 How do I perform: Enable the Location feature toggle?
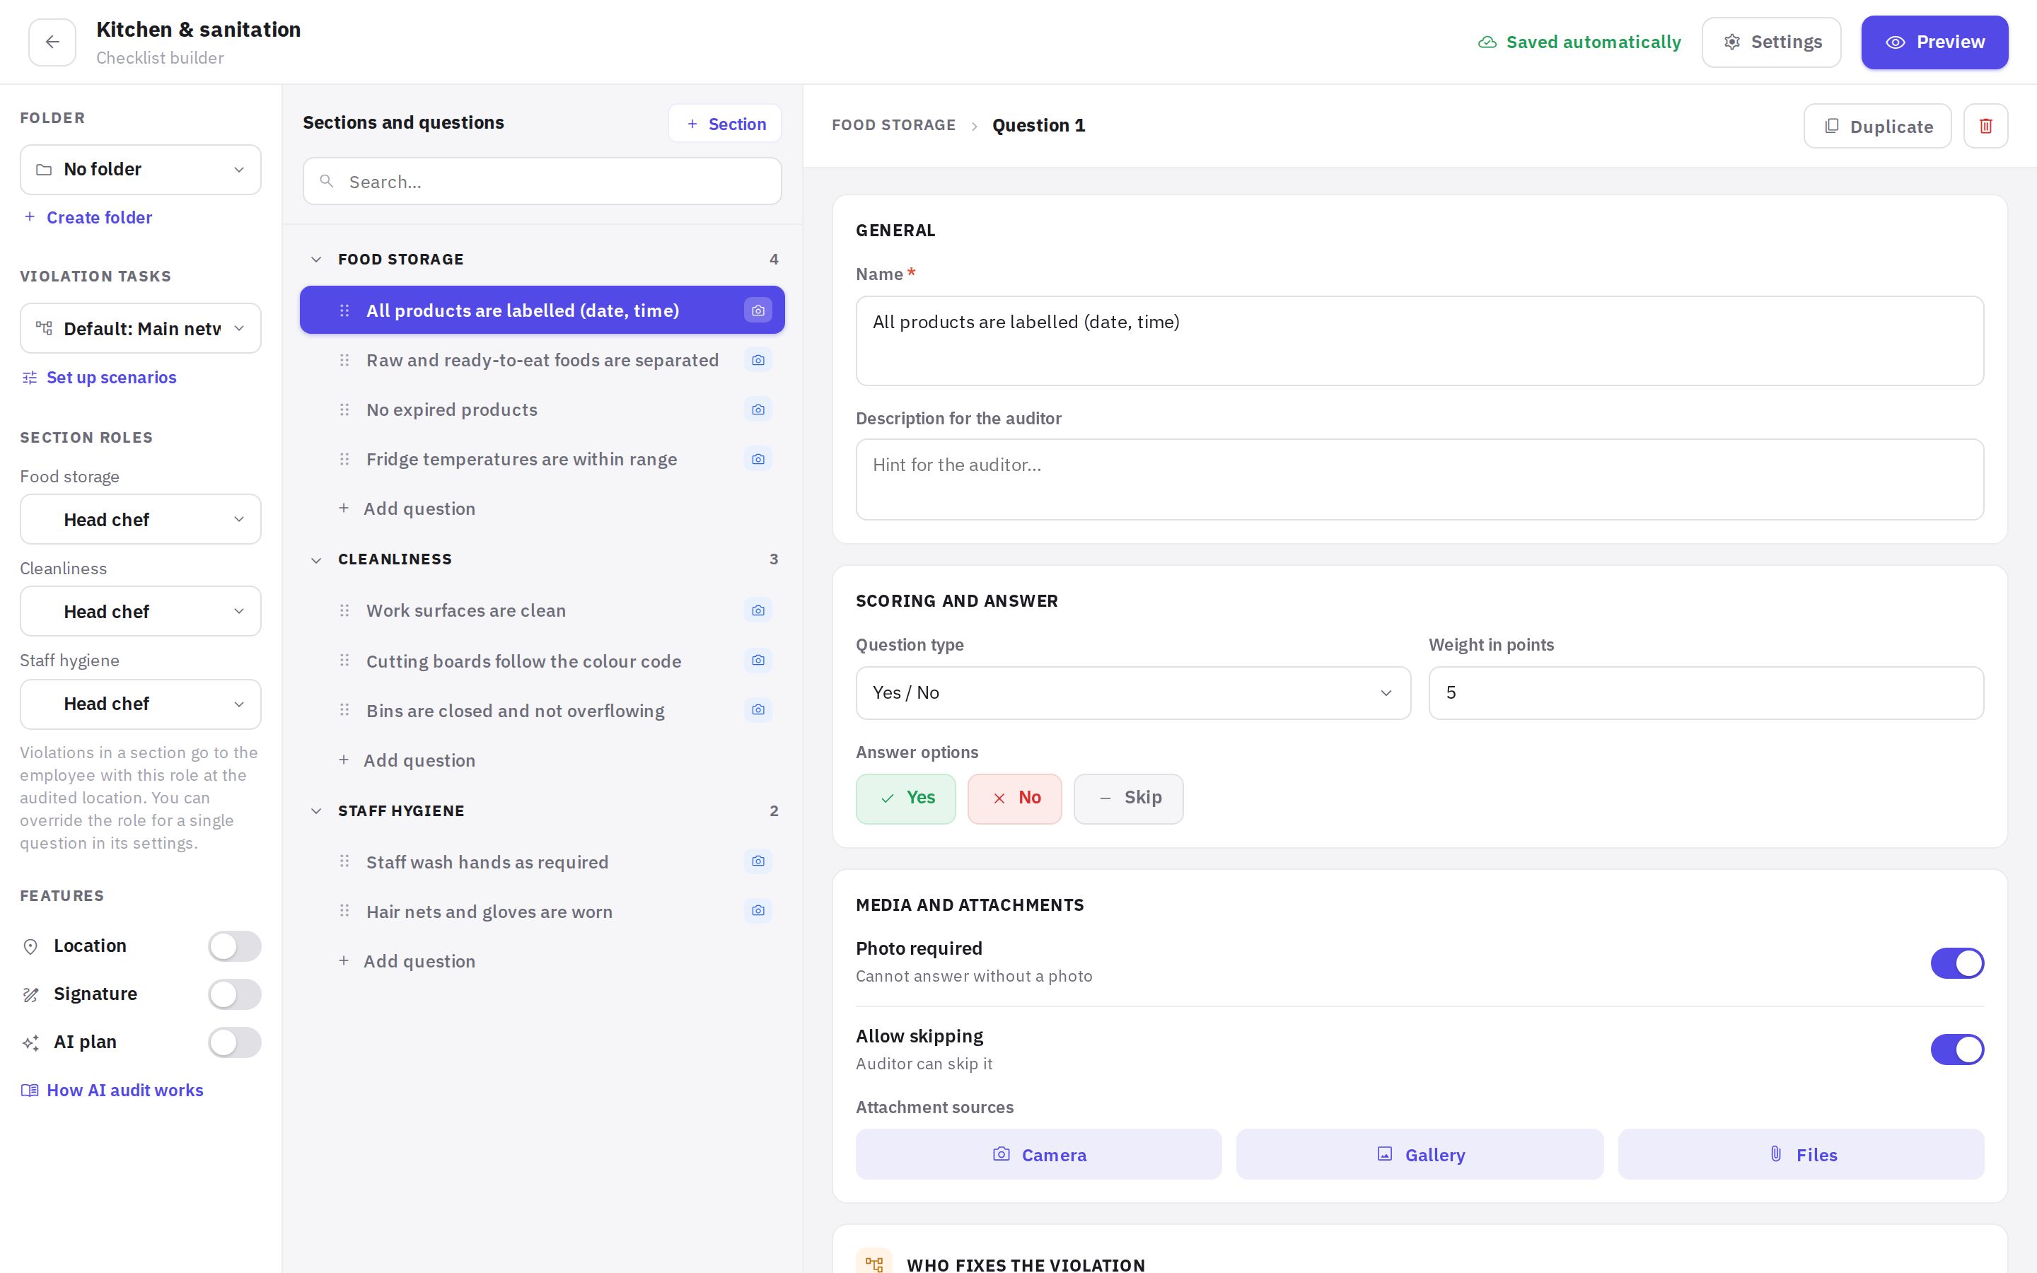[x=235, y=946]
